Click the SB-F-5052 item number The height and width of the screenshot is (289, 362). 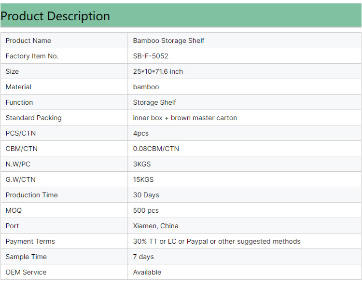click(151, 56)
